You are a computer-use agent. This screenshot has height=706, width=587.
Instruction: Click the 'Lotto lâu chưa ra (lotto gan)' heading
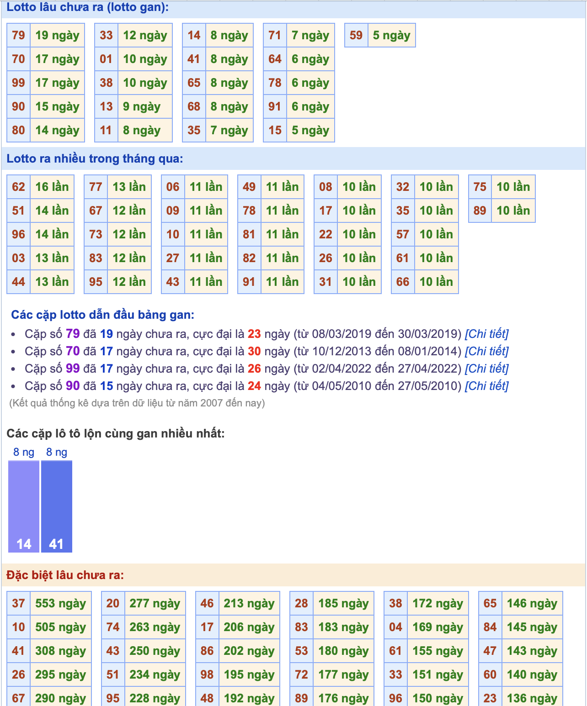coord(87,7)
